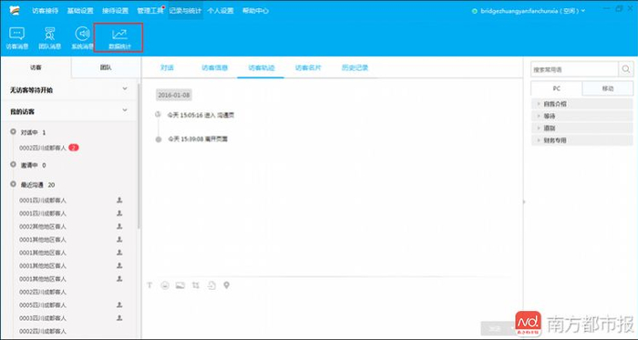The height and width of the screenshot is (340, 638).
Task: Open the 帮助中心 menu
Action: tap(255, 11)
